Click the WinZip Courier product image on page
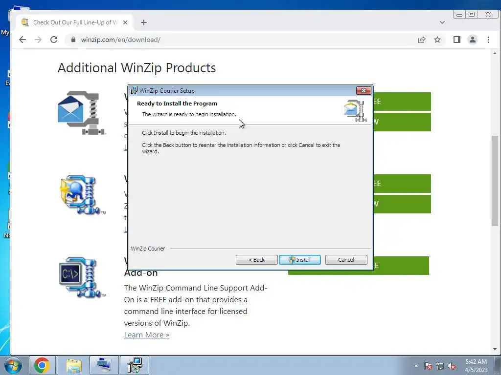This screenshot has height=375, width=501. (x=82, y=113)
